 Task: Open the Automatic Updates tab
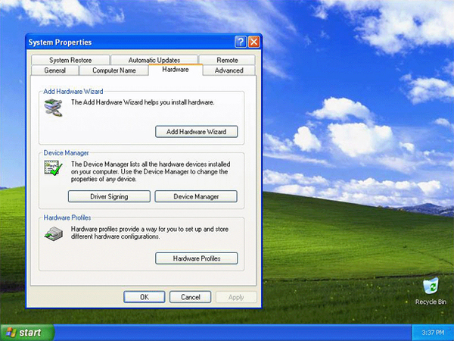pyautogui.click(x=154, y=60)
